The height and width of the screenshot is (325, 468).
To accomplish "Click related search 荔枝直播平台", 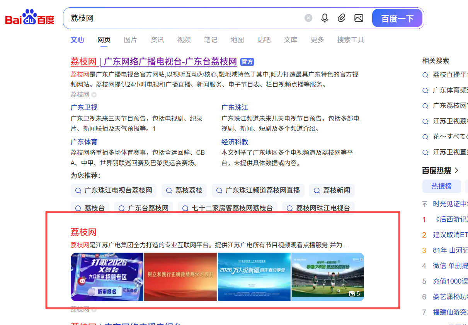I will click(445, 75).
